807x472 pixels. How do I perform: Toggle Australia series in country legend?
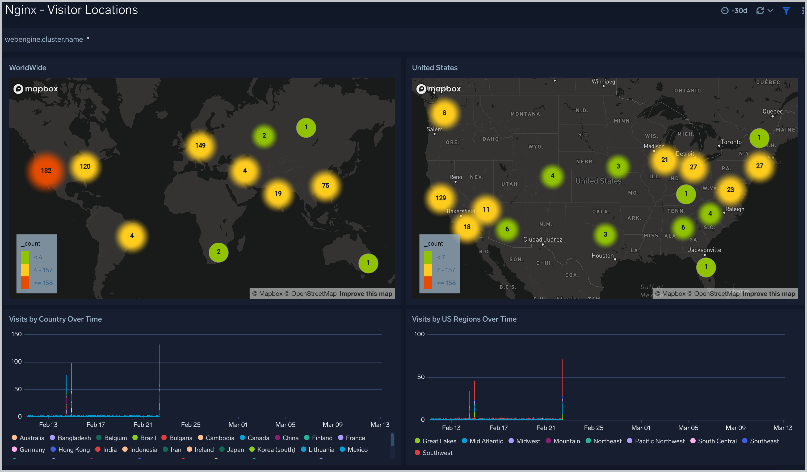pos(28,438)
